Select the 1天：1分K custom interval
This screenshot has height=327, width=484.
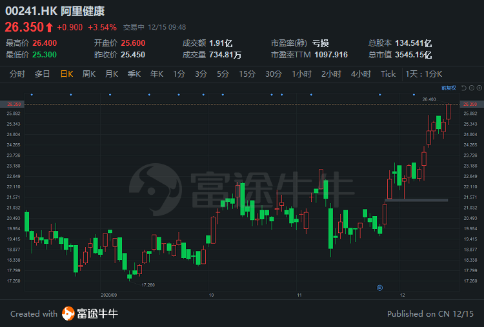(x=424, y=74)
